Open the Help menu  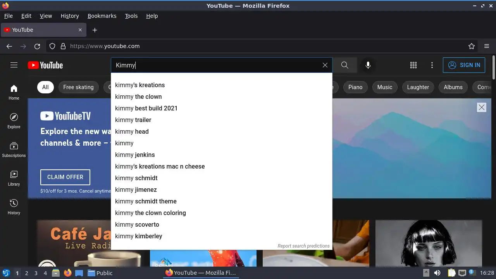pyautogui.click(x=152, y=16)
